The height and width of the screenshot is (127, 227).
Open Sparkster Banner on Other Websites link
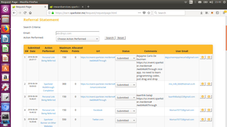pyautogui.click(x=48, y=123)
